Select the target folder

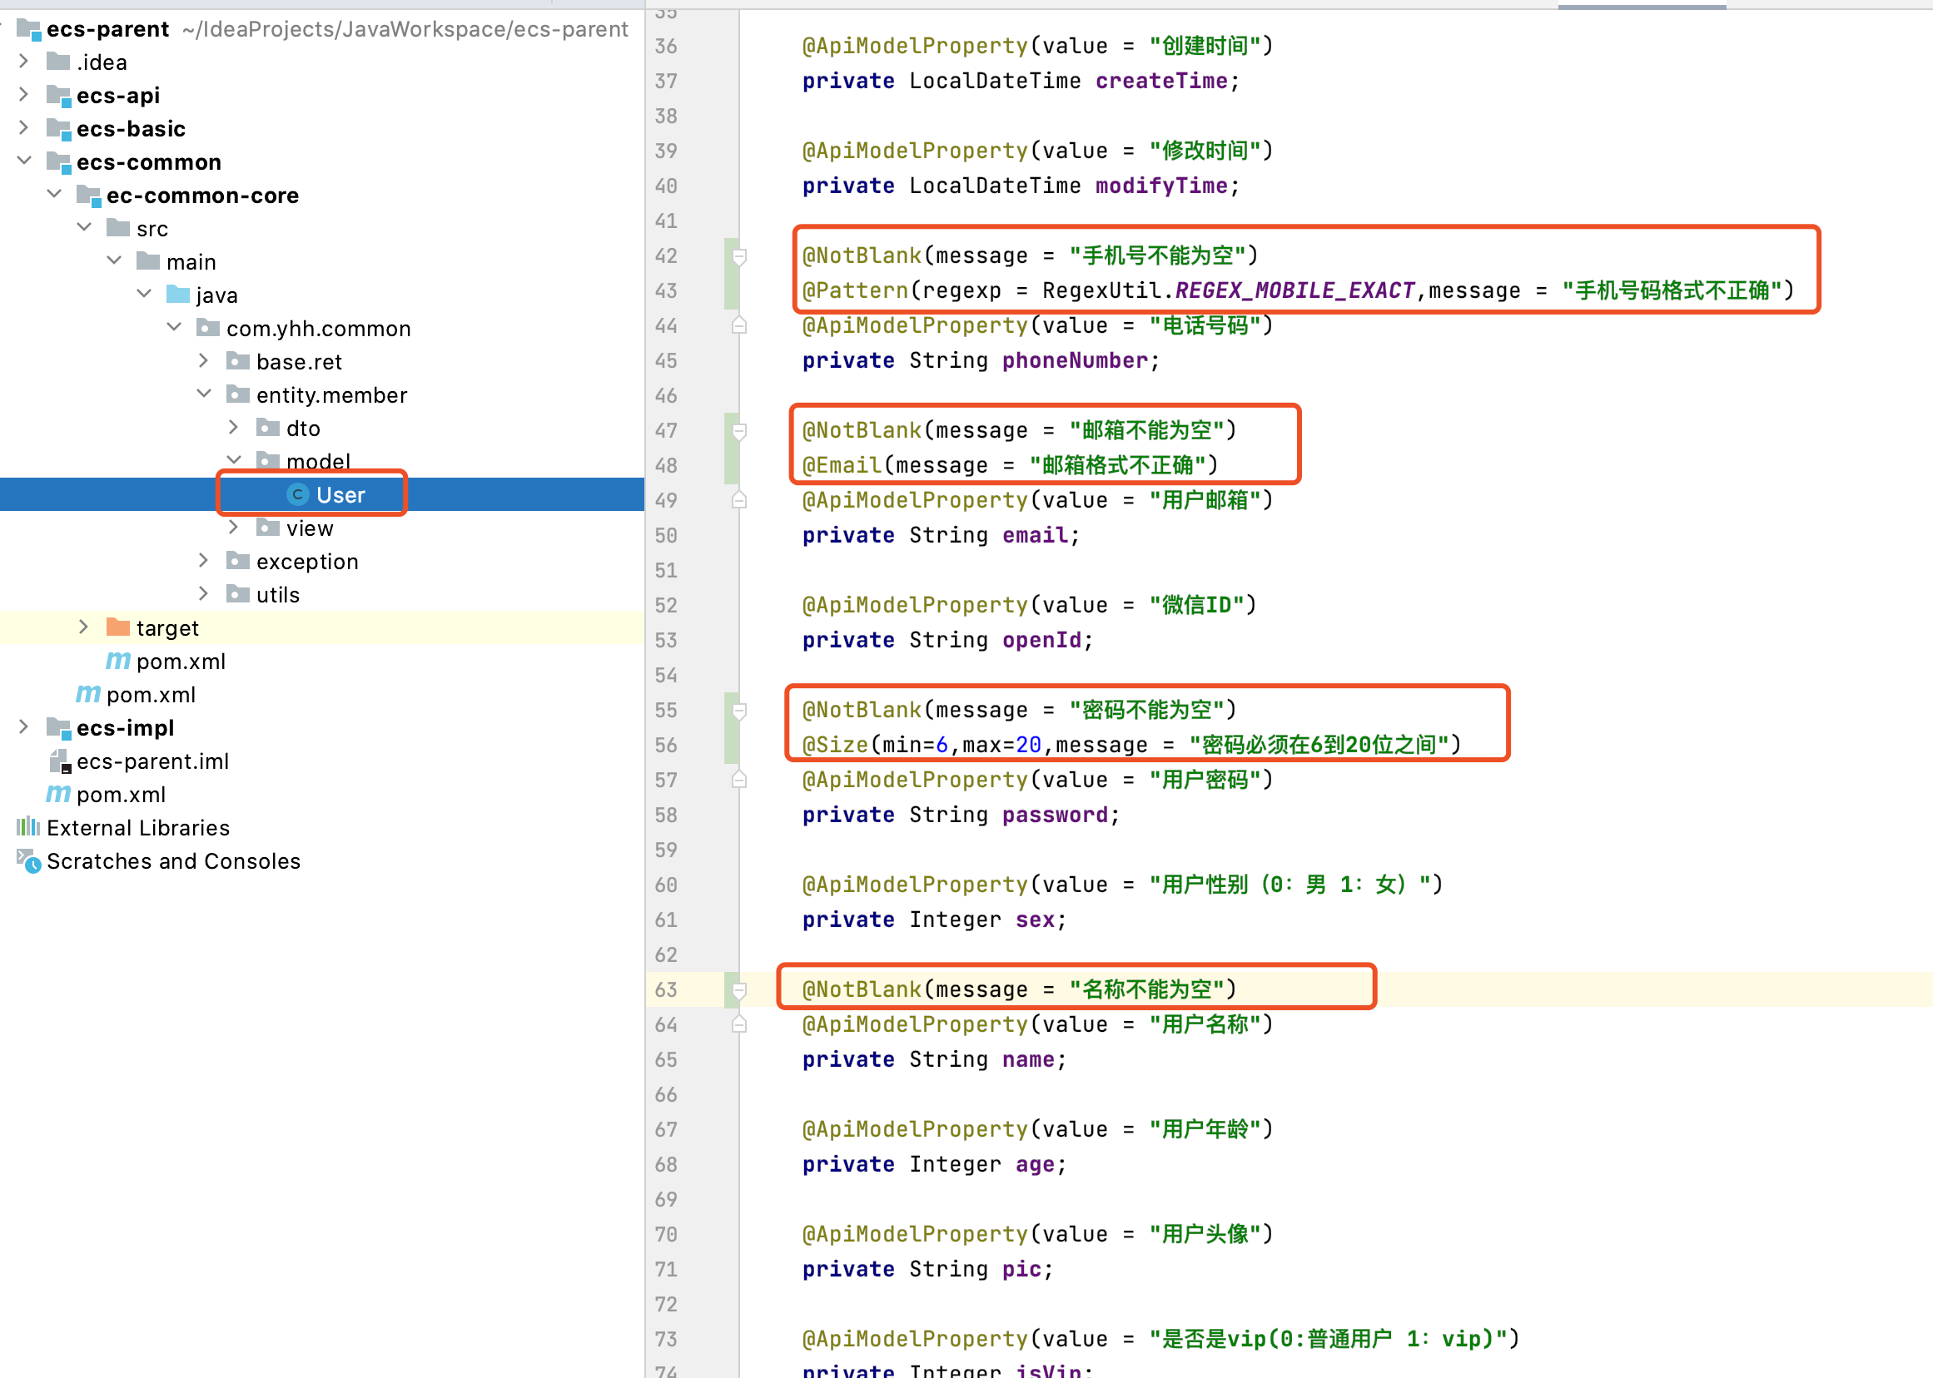pyautogui.click(x=168, y=628)
